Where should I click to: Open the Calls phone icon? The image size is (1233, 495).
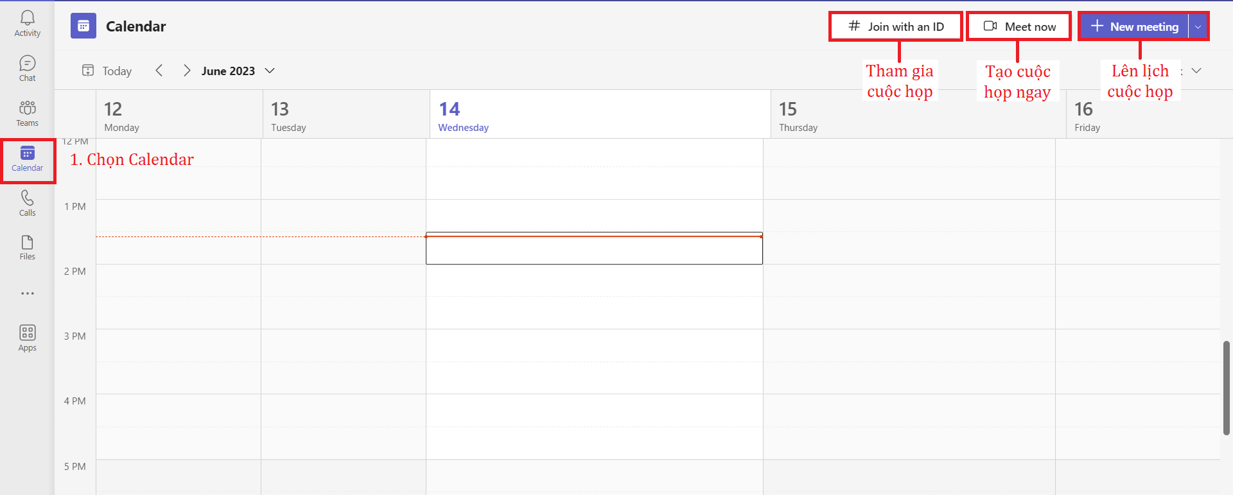pos(27,203)
